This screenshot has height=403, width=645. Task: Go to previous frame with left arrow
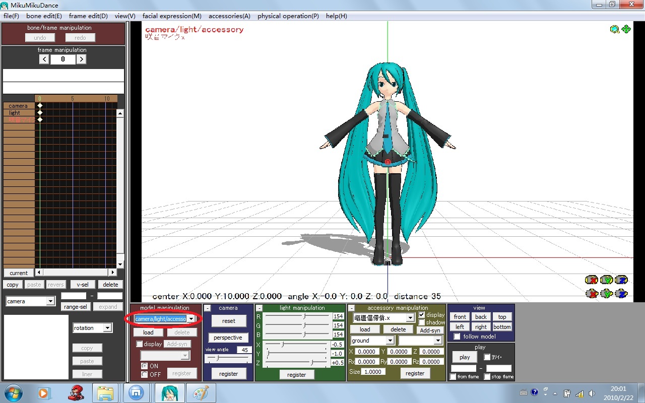pyautogui.click(x=44, y=59)
